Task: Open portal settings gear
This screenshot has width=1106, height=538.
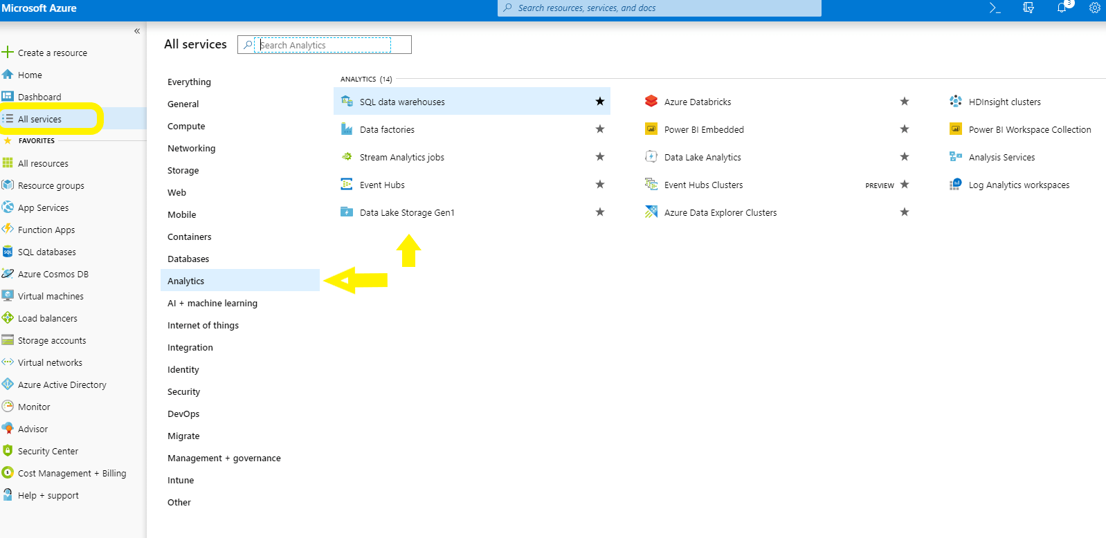Action: [1095, 8]
